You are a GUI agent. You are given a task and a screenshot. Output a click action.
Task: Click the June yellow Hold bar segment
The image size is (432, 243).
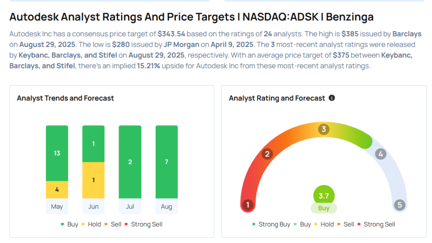point(93,180)
